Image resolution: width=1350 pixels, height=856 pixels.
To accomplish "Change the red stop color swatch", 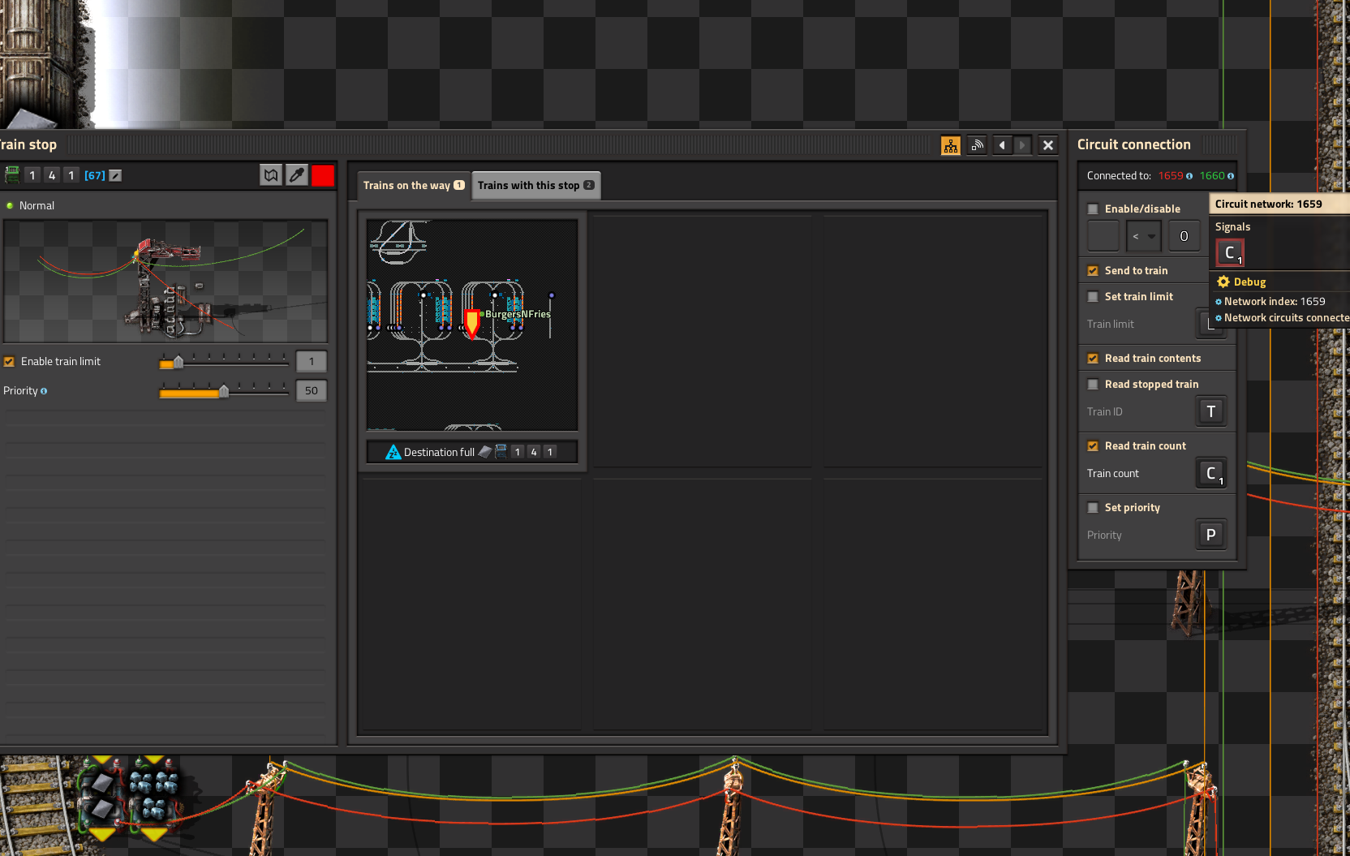I will 323,175.
